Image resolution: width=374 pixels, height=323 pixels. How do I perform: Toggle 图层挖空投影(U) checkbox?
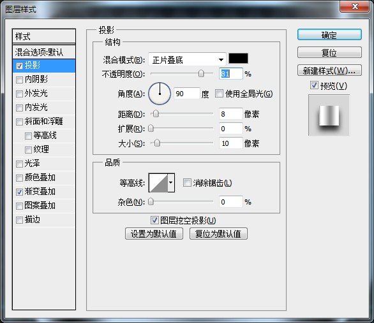click(154, 220)
